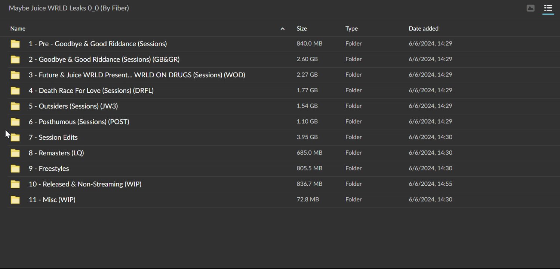Sort by Name column header
Image resolution: width=560 pixels, height=269 pixels.
click(x=18, y=28)
